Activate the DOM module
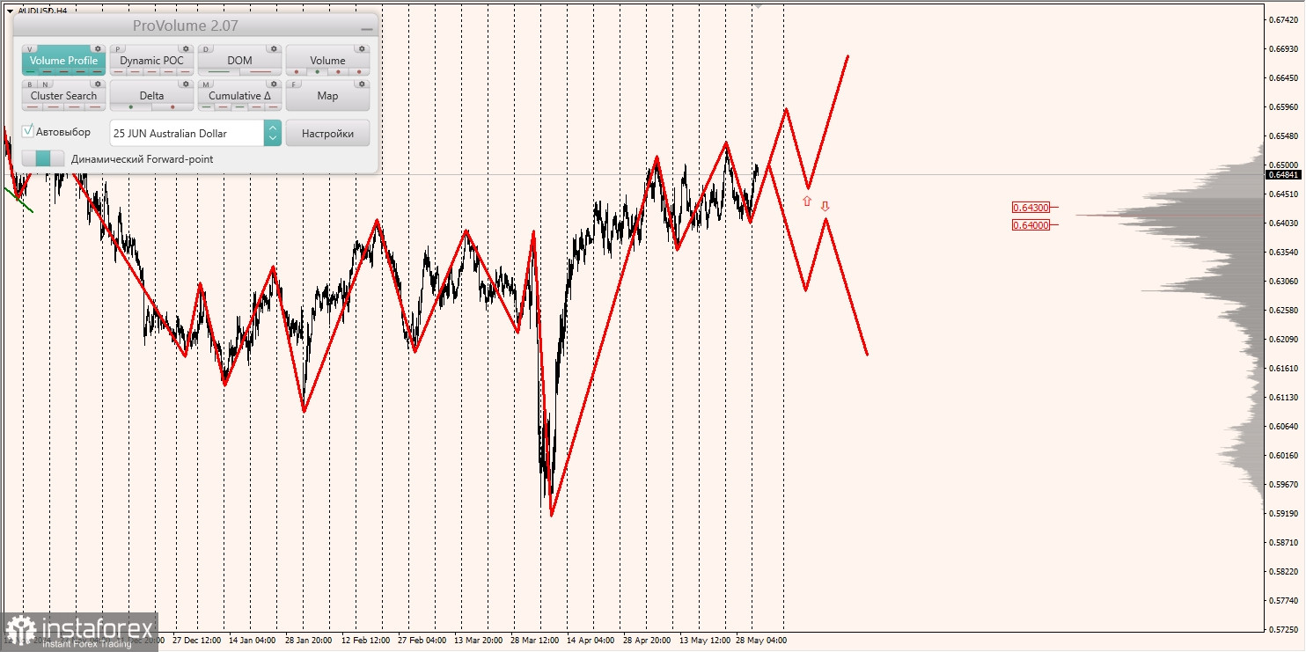 [239, 61]
